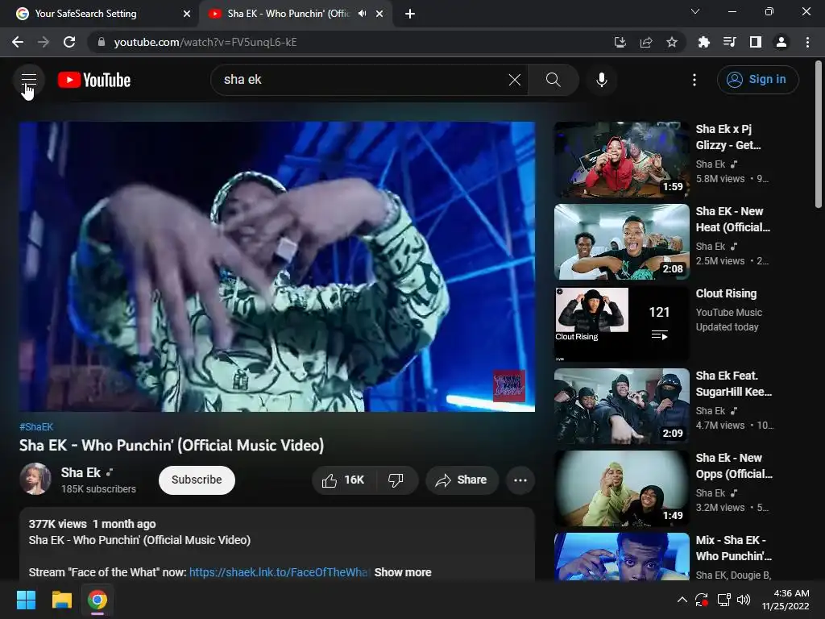Screen dimensions: 825x619
Task: Mute tab via speaker icon on tab
Action: [x=363, y=14]
